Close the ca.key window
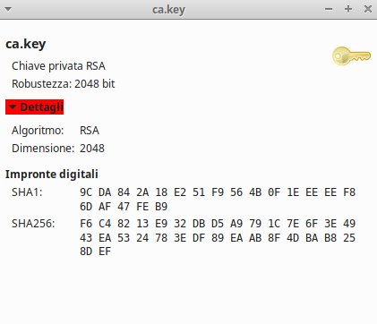This screenshot has width=377, height=324. point(368,9)
